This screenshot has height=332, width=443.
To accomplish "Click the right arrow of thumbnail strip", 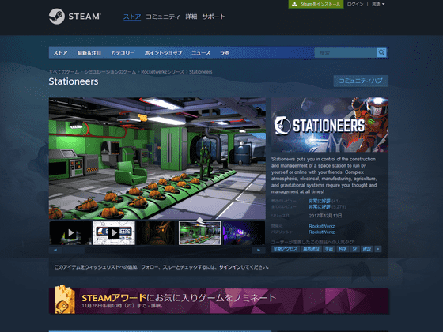I will click(259, 250).
